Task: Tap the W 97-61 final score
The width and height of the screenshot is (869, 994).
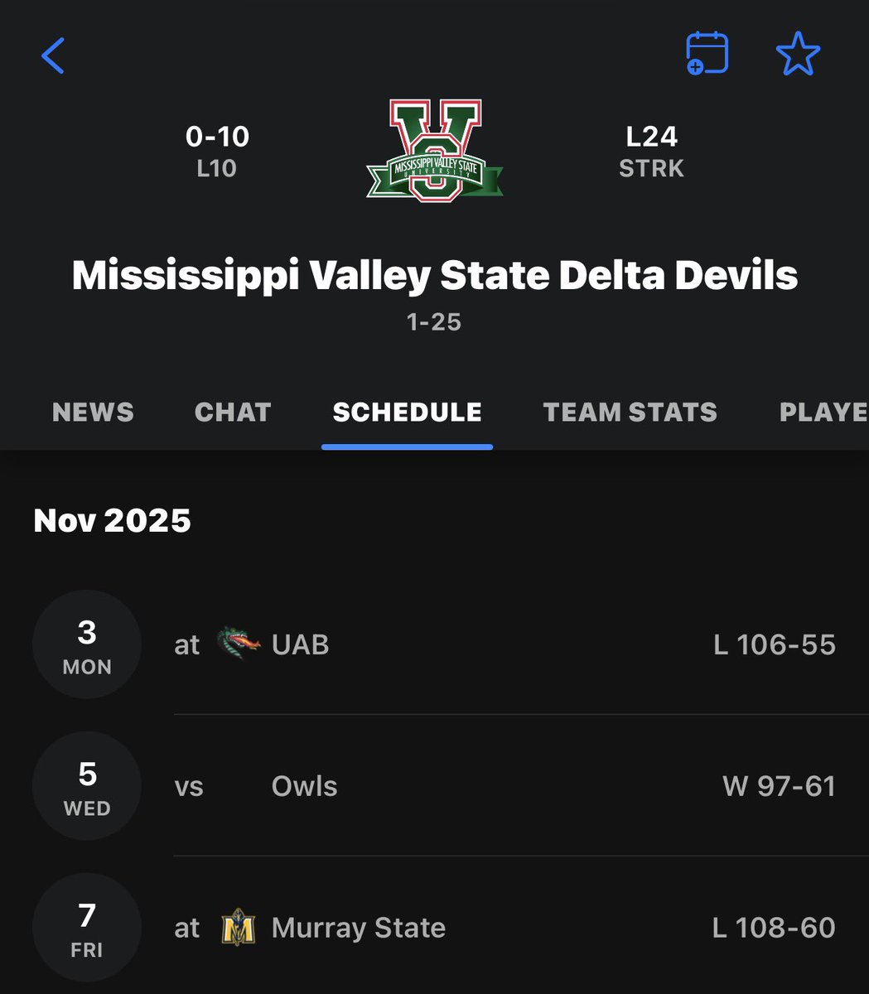Action: [x=779, y=786]
